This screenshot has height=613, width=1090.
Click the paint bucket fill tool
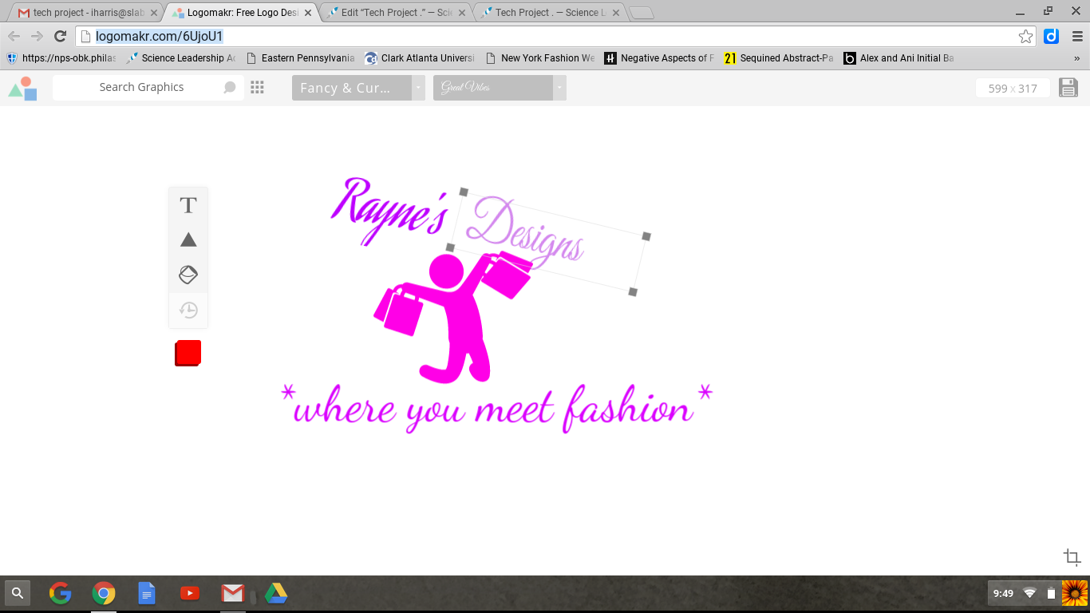coord(188,275)
